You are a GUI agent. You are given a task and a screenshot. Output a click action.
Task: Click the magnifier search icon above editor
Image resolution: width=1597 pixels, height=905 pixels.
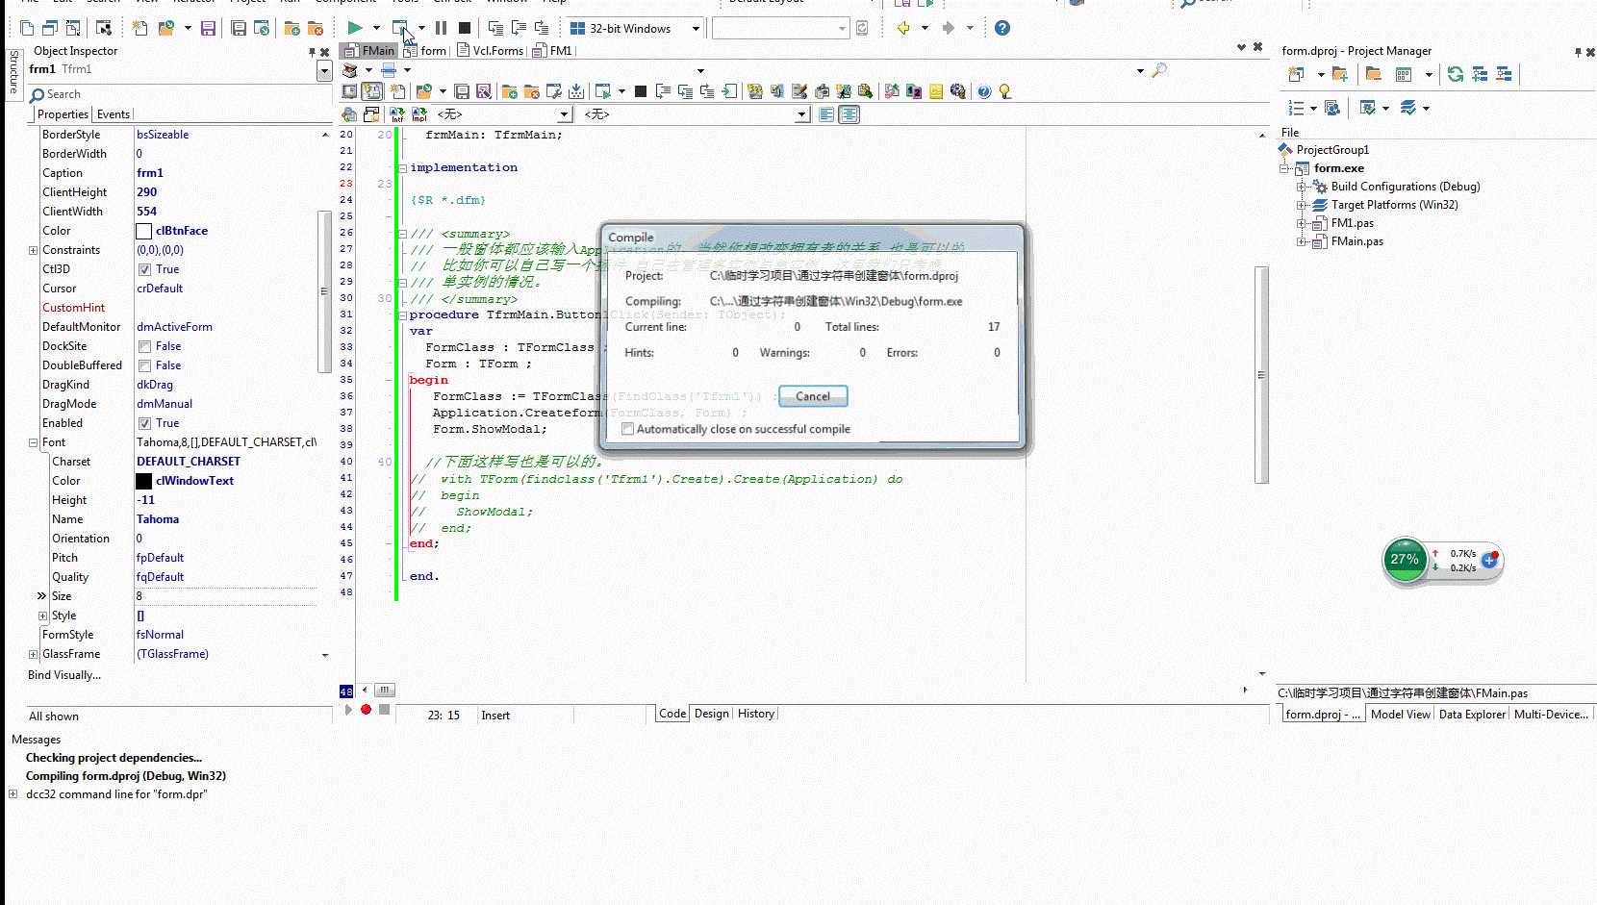[x=1159, y=70]
